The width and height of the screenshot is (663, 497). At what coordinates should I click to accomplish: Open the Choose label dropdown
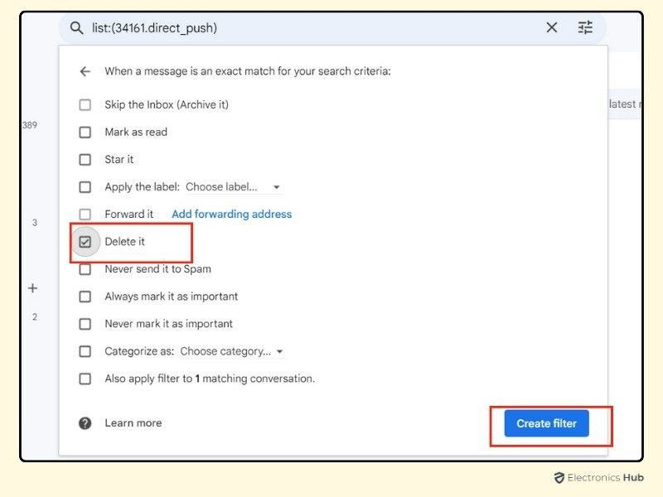(234, 187)
